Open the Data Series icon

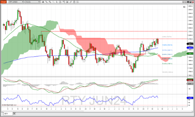point(67,2)
